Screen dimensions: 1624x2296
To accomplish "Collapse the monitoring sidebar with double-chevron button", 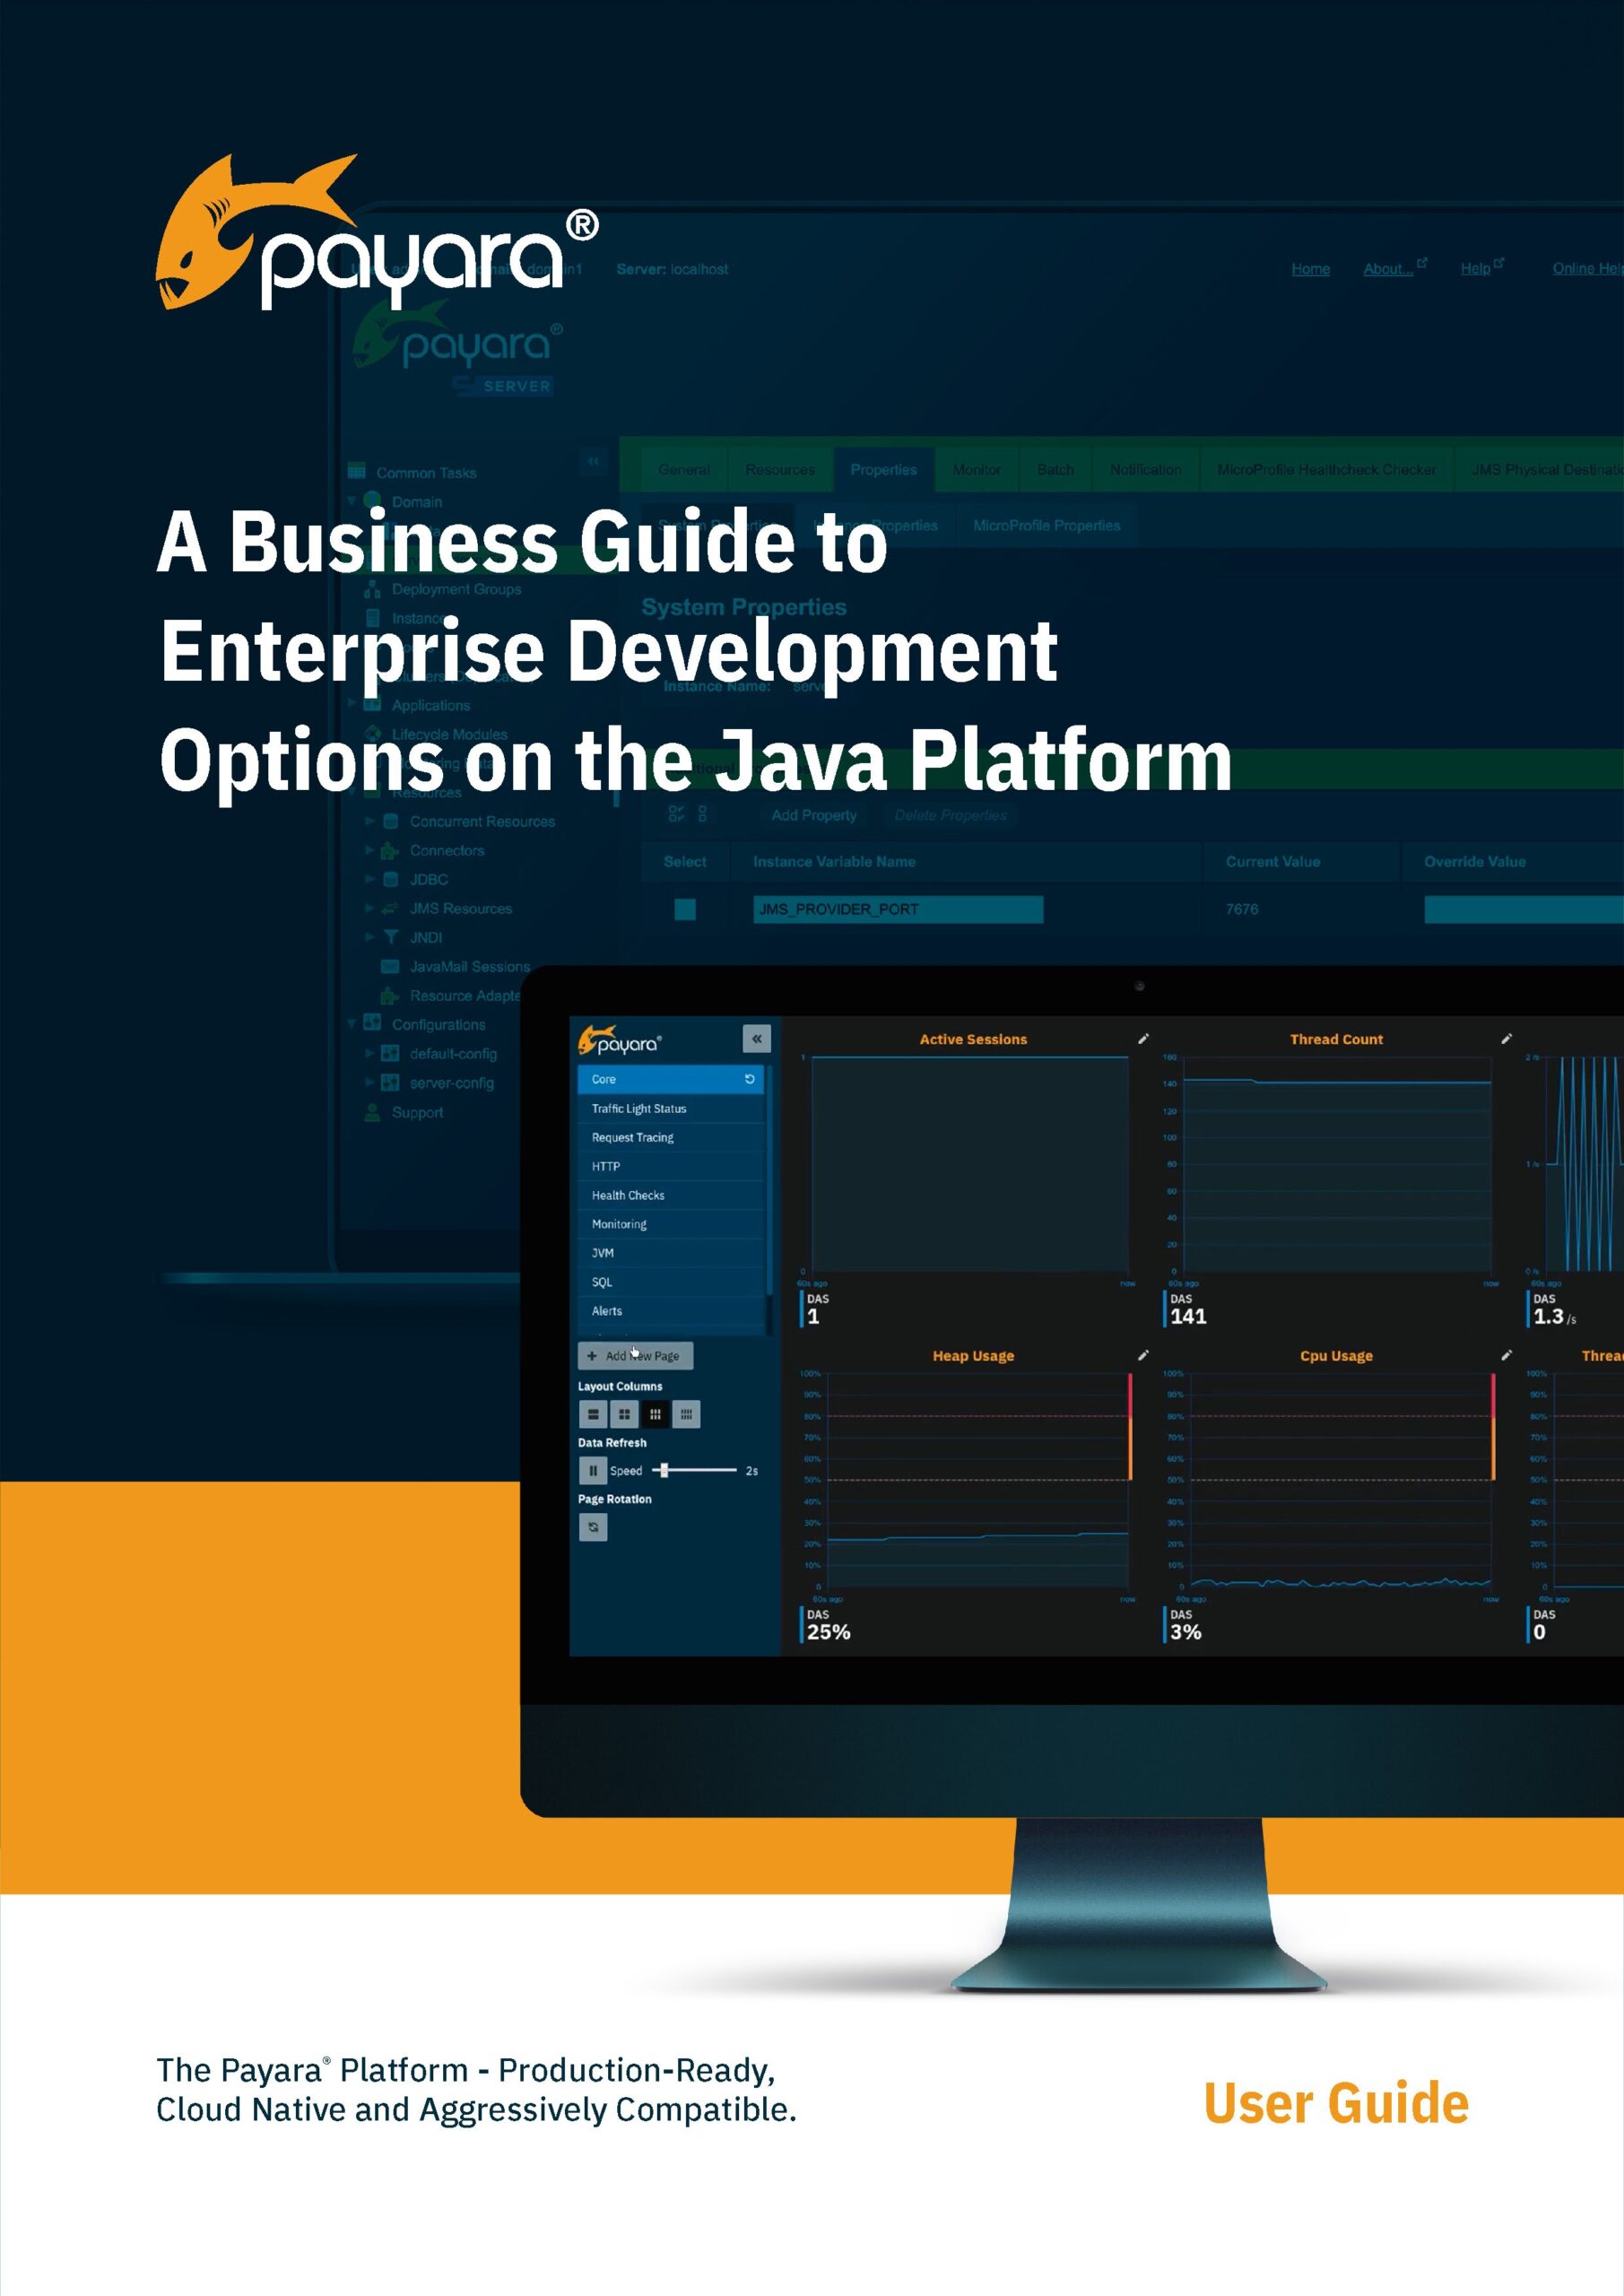I will (x=756, y=1039).
